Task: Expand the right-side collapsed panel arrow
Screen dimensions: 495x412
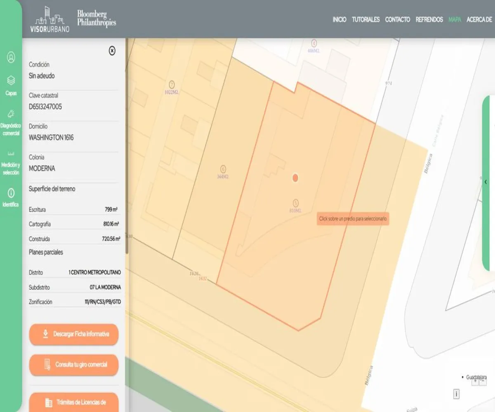Action: click(x=486, y=182)
